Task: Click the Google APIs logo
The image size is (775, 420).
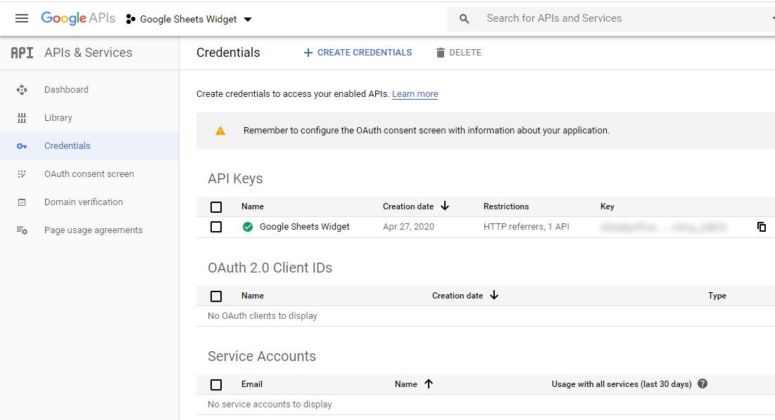Action: pos(78,18)
